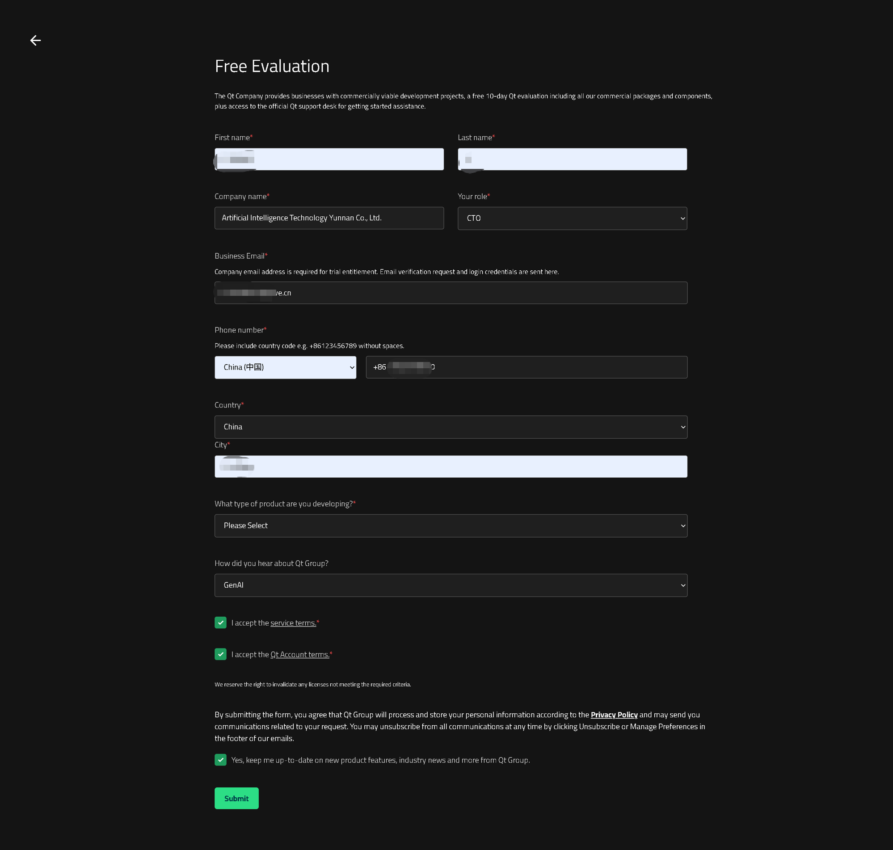
Task: Click the back arrow icon
Action: click(35, 40)
